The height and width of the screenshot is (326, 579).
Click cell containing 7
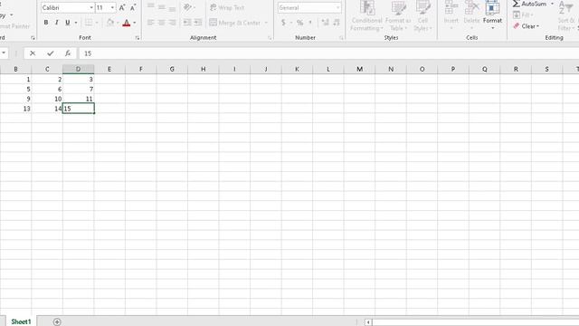(79, 89)
